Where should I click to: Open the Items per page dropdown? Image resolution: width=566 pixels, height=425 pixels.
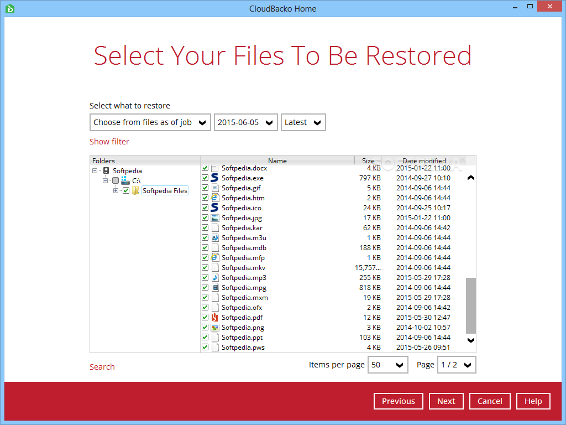387,365
